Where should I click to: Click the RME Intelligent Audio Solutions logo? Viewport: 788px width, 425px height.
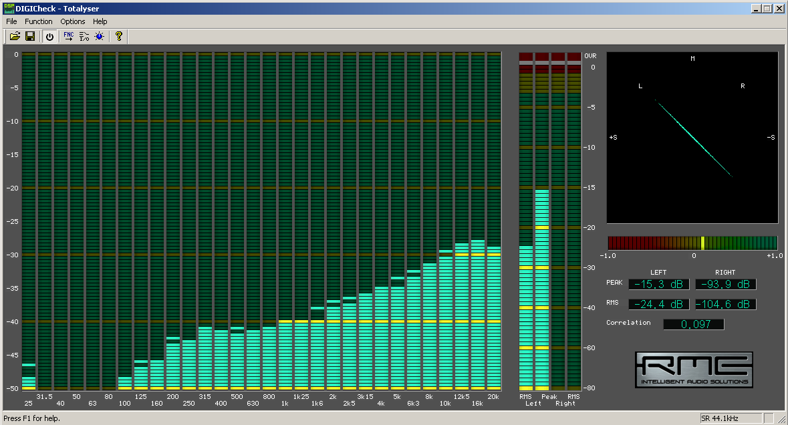tap(694, 370)
